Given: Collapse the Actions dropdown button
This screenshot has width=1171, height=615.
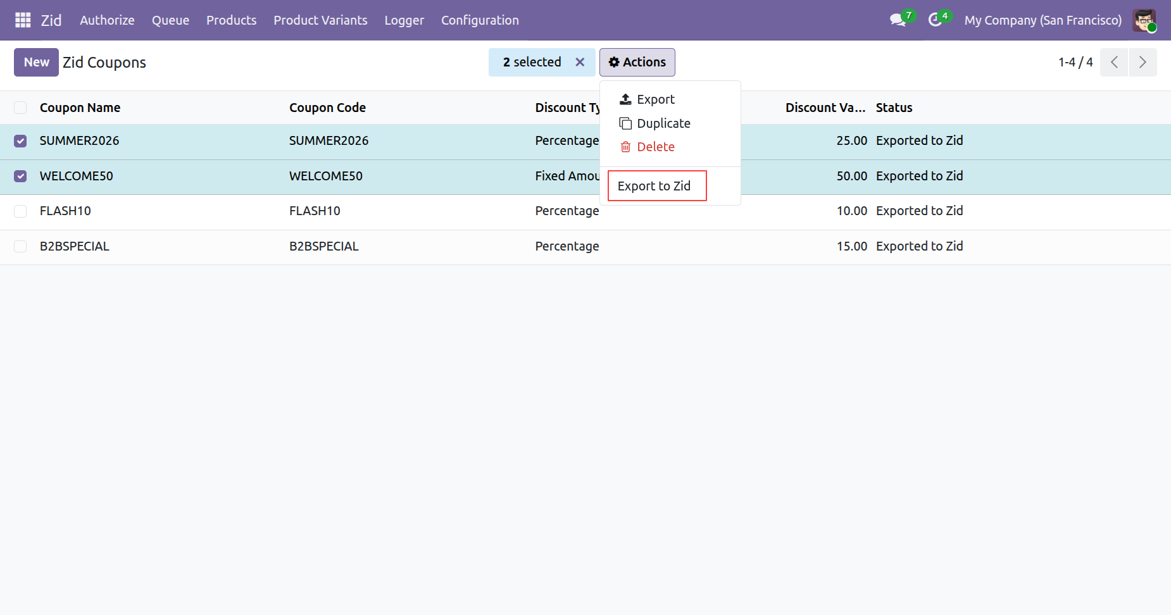Looking at the screenshot, I should pyautogui.click(x=637, y=62).
